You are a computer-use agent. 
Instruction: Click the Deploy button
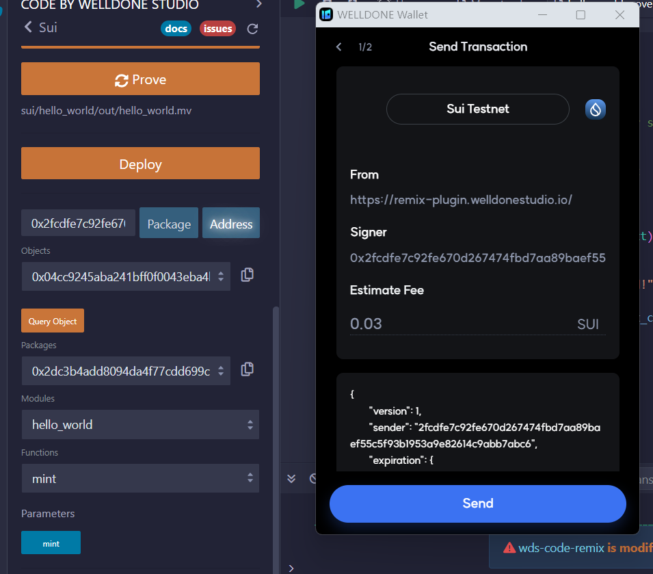[140, 164]
